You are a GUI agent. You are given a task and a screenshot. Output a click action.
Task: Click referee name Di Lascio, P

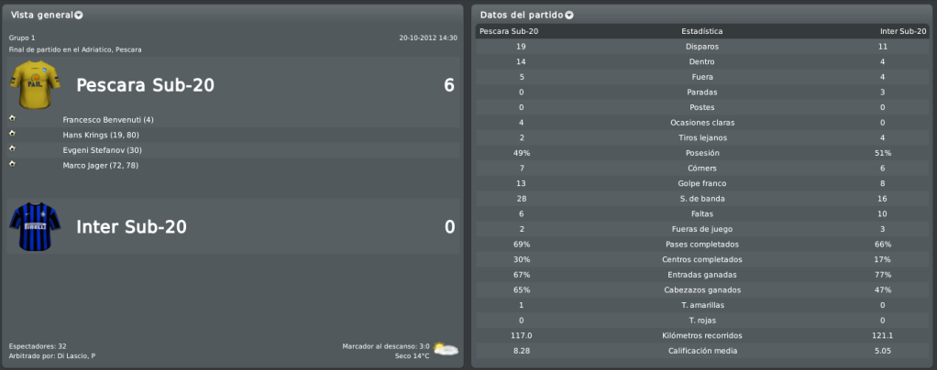[76, 355]
